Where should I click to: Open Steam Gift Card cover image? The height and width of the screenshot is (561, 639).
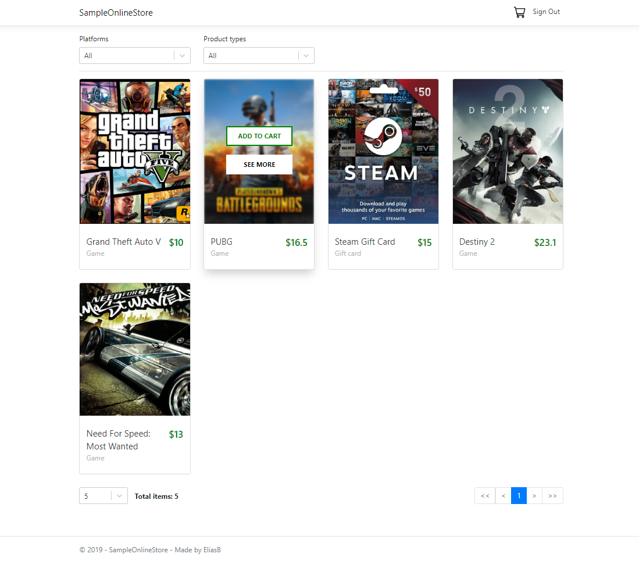384,151
